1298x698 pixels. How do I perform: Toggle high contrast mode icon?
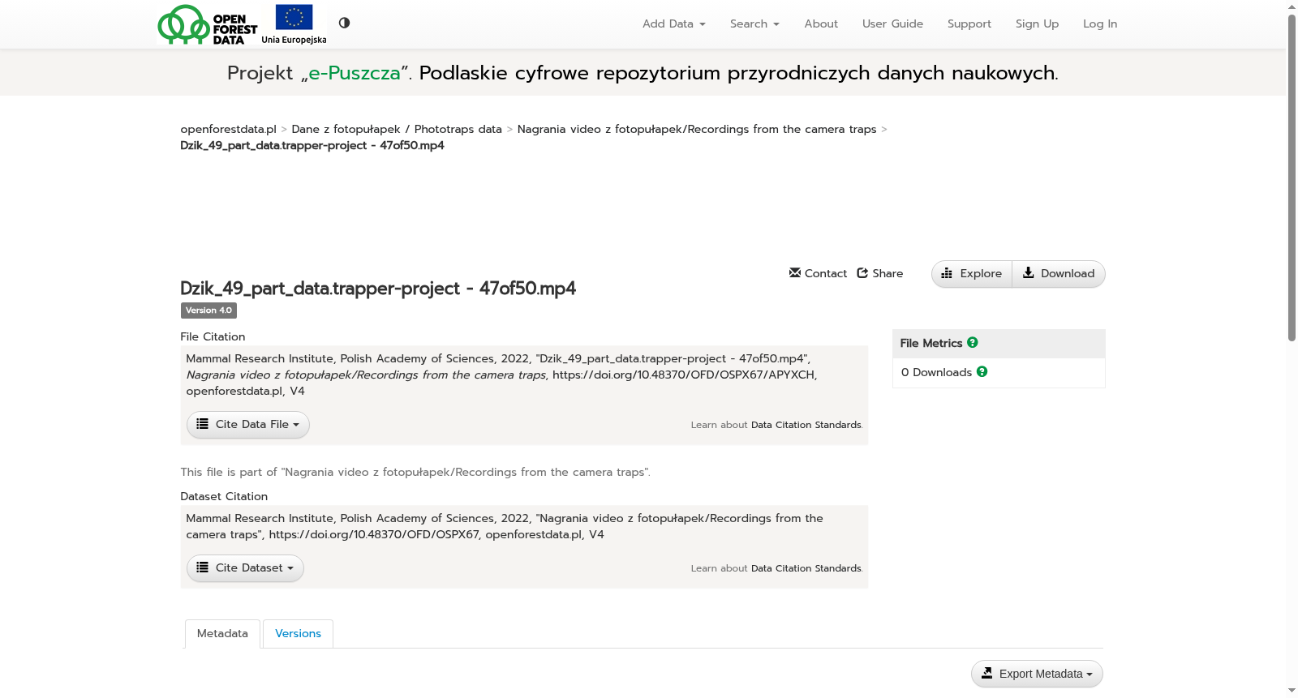(344, 23)
